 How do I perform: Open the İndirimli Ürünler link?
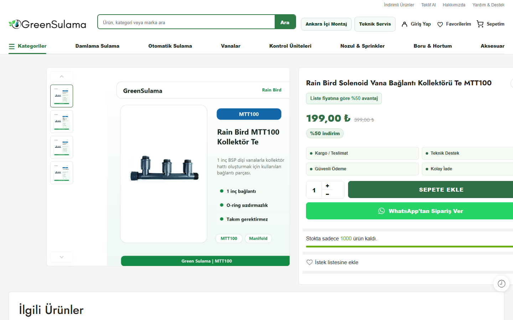tap(399, 5)
